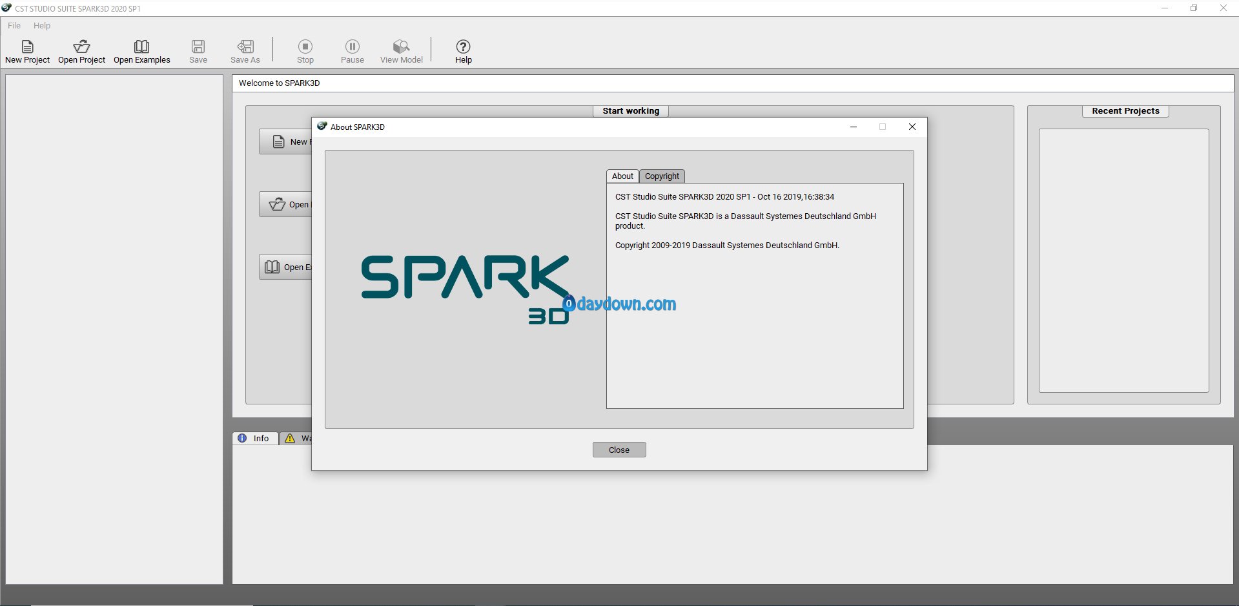This screenshot has height=606, width=1239.
Task: Click the View Model toolbar icon
Action: (401, 47)
